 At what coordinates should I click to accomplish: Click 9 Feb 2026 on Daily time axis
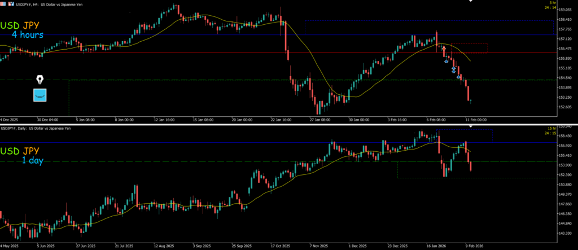pyautogui.click(x=472, y=246)
